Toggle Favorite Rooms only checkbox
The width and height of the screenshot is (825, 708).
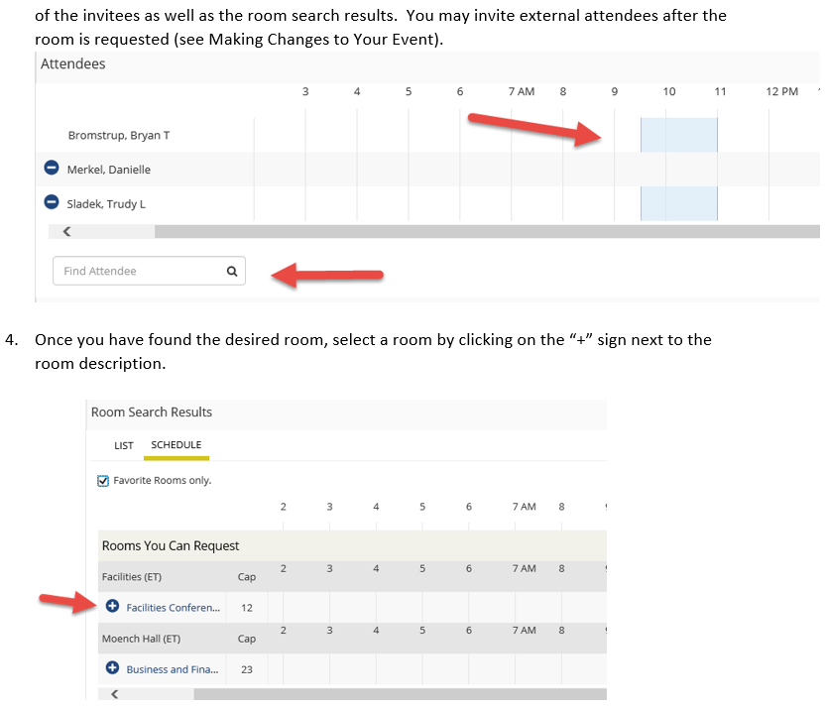coord(103,481)
